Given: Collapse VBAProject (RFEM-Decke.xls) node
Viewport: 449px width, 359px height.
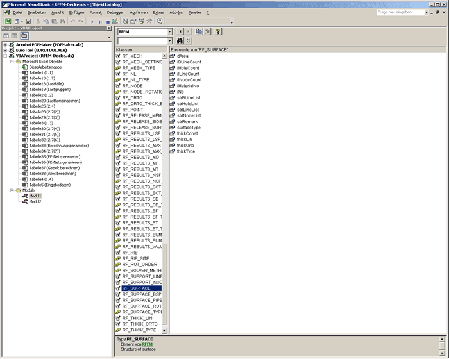Looking at the screenshot, I should pos(5,56).
